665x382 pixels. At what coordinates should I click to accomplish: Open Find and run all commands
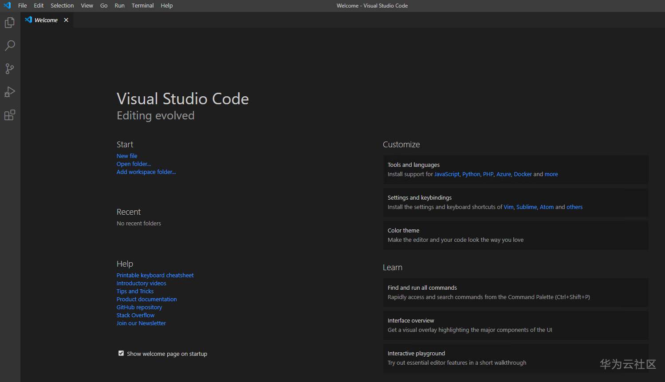point(515,292)
